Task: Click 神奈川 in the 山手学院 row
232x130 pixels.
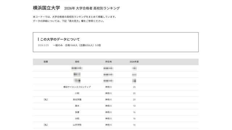Action: pos(108,125)
